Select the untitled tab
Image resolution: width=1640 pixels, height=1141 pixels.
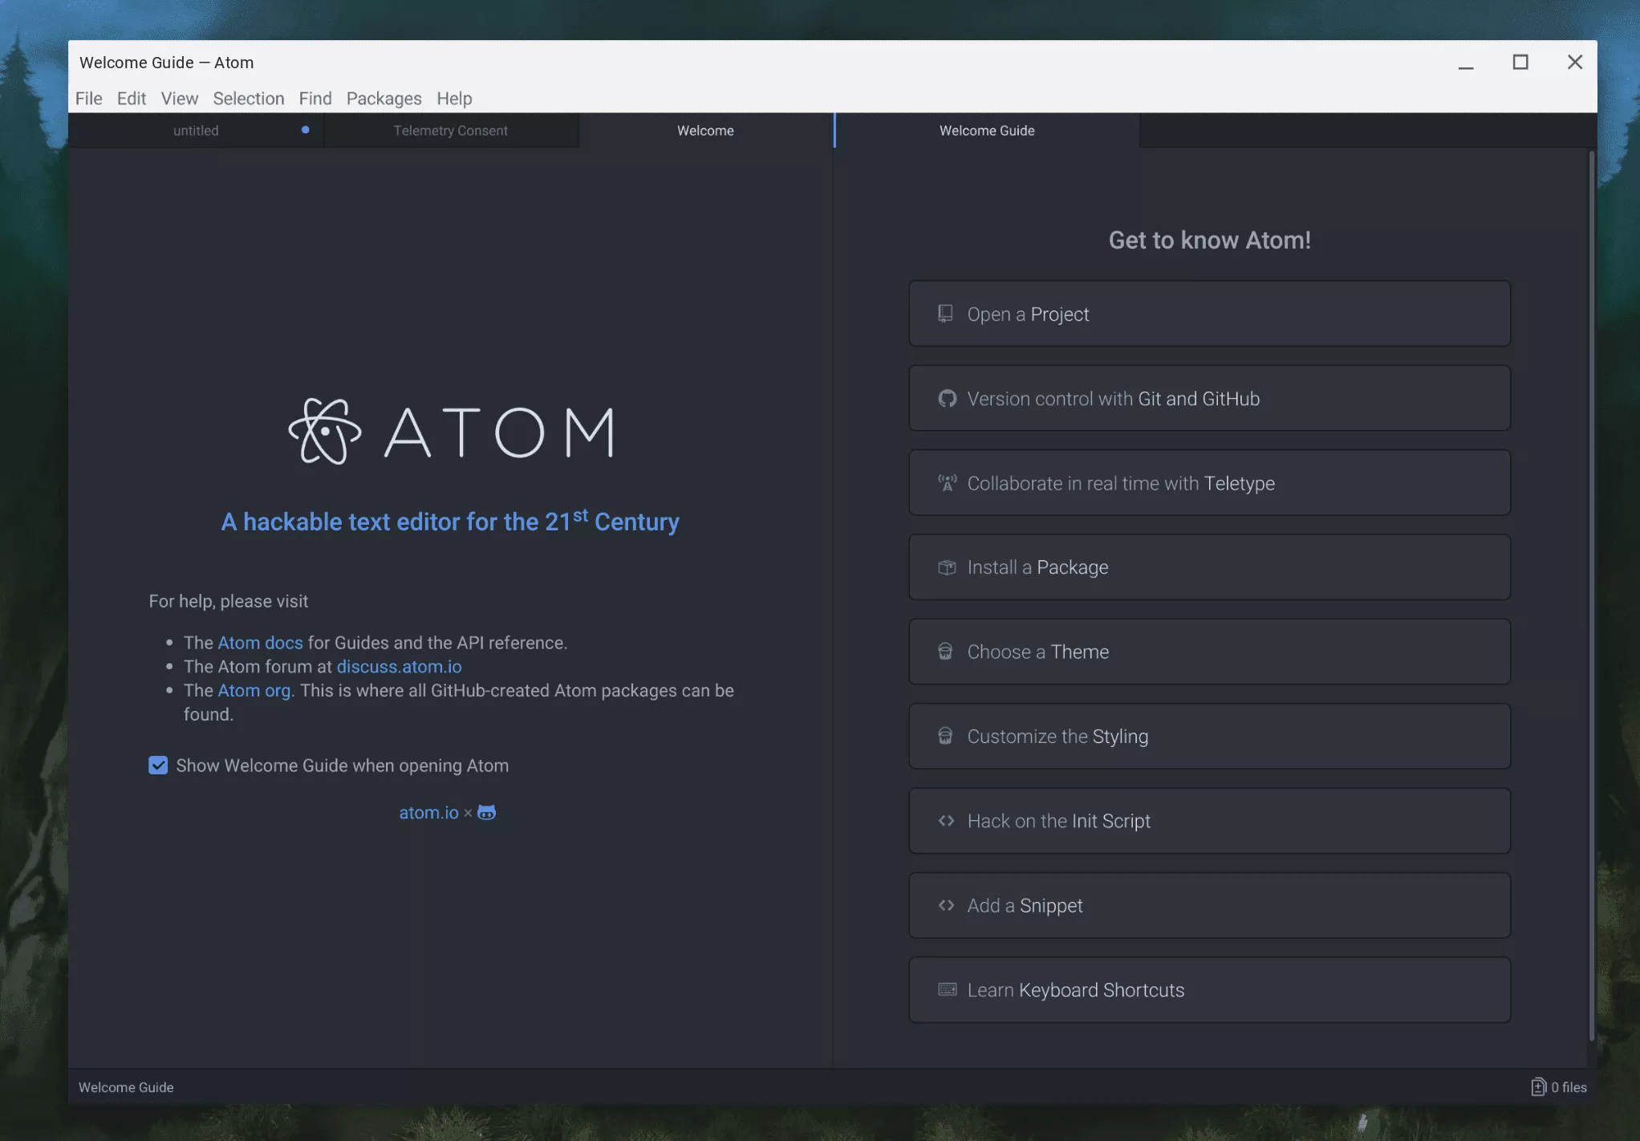coord(196,131)
